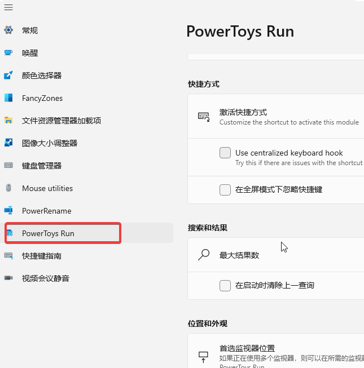364x368 pixels.
Task: Select FancyZones in the sidebar
Action: (86, 97)
